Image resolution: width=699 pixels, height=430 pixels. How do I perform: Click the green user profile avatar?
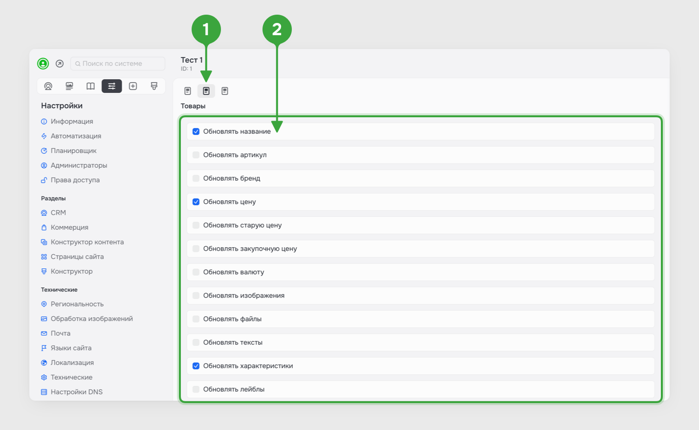click(x=43, y=64)
